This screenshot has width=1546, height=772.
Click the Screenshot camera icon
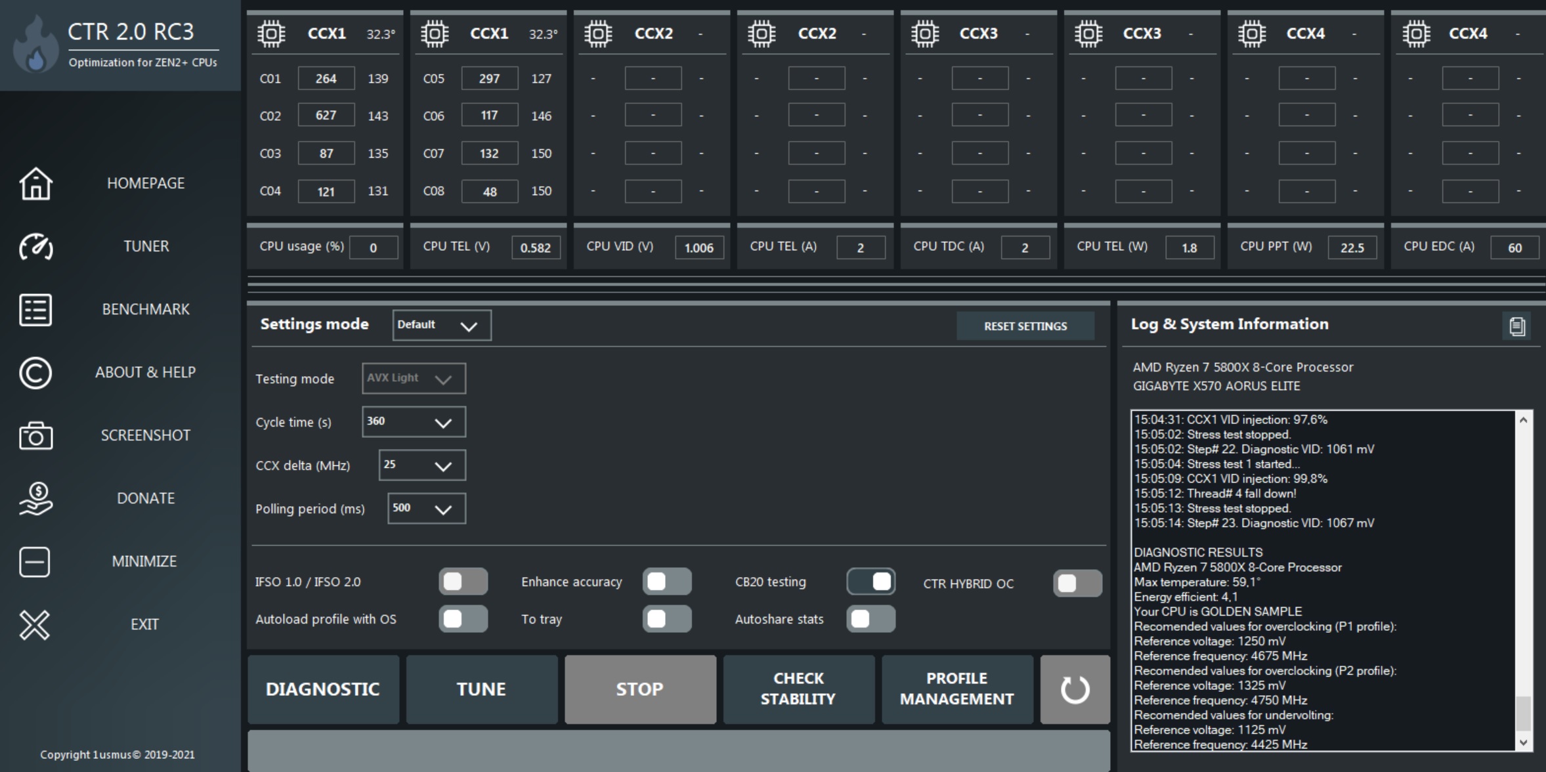35,435
